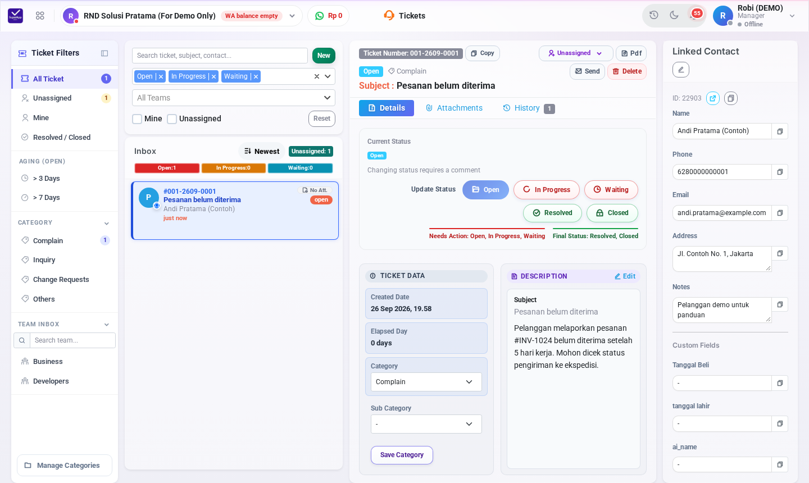Open contact in new window icon beside ID

tap(713, 98)
